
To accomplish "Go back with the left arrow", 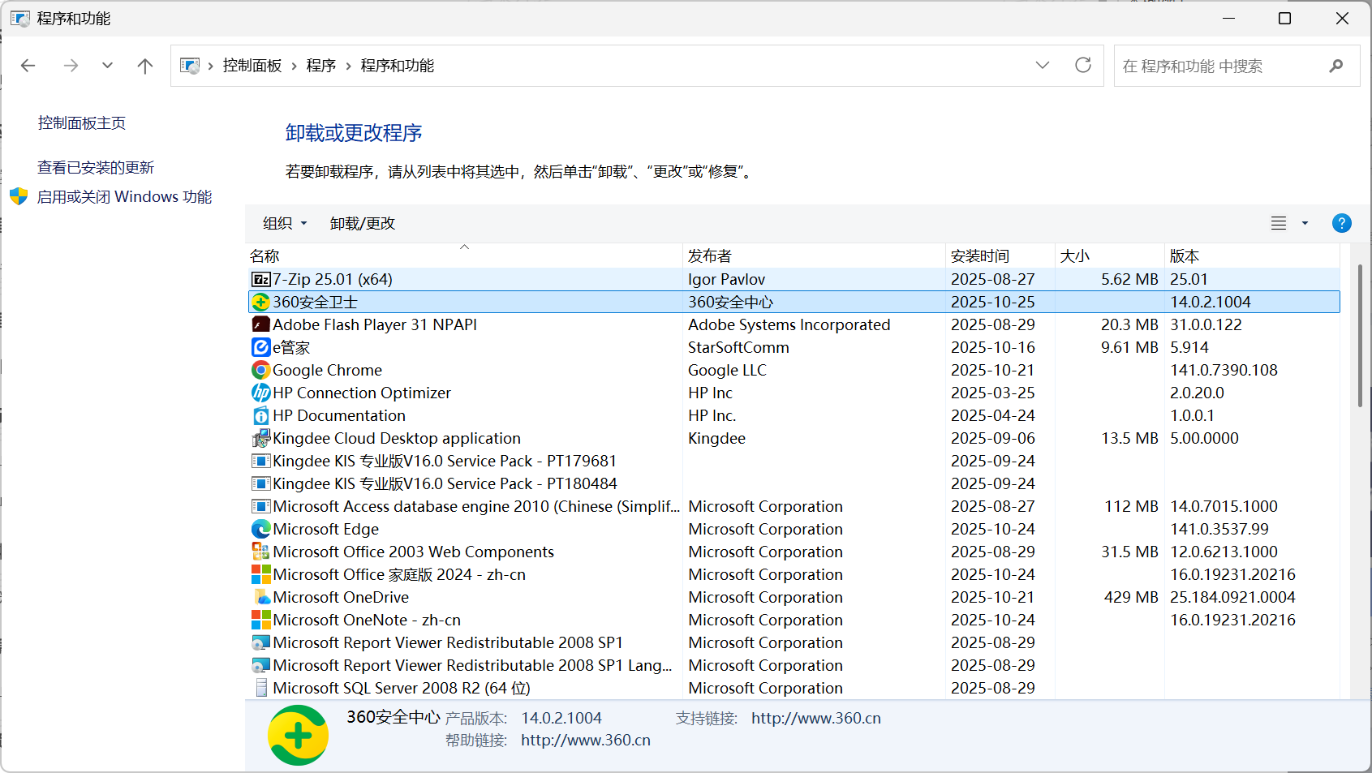I will pyautogui.click(x=28, y=66).
